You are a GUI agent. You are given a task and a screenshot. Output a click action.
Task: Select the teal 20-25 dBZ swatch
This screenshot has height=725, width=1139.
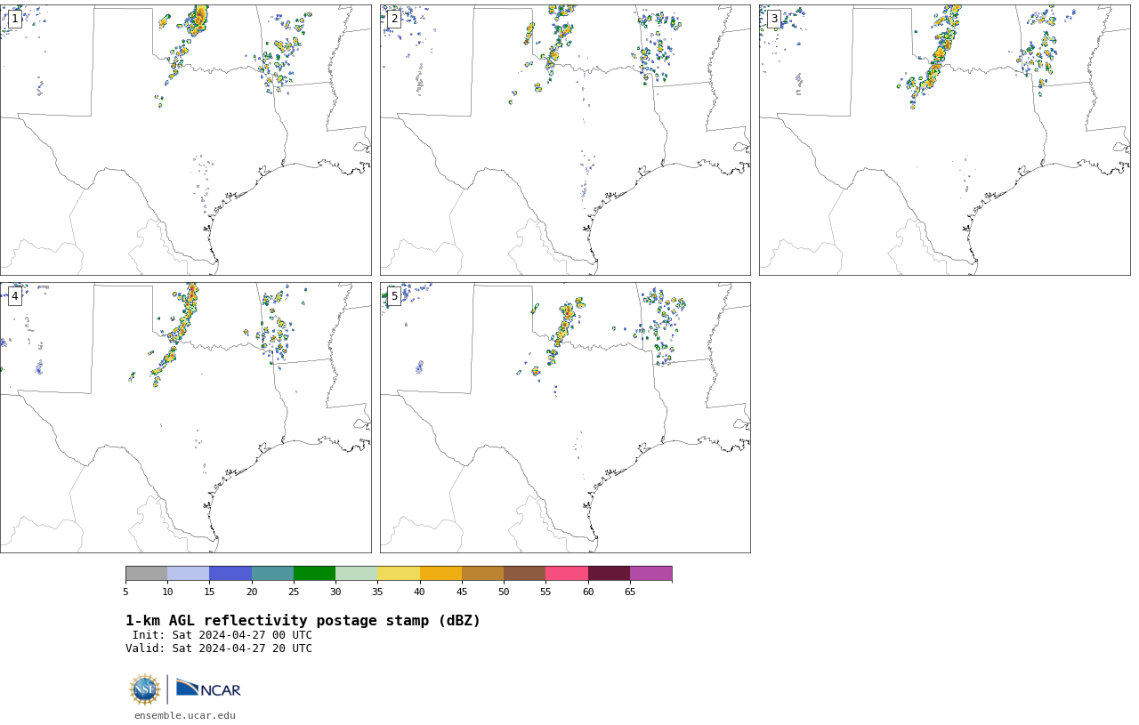(272, 573)
